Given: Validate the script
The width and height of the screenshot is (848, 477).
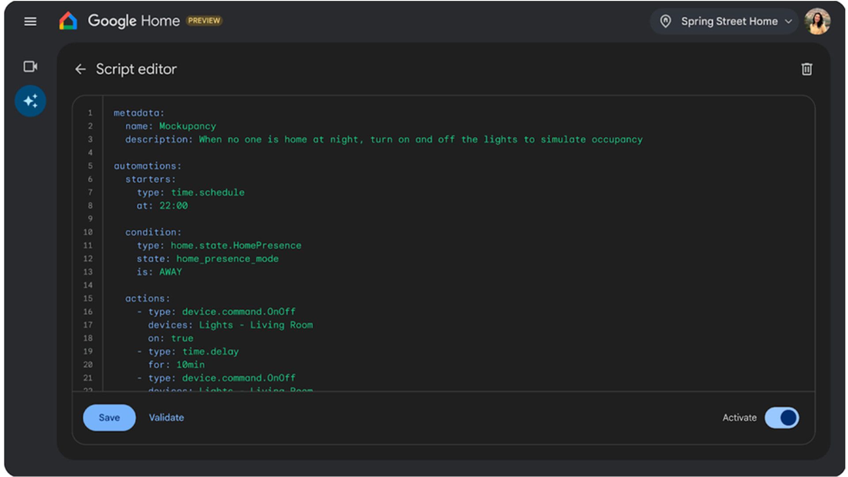Looking at the screenshot, I should [167, 417].
